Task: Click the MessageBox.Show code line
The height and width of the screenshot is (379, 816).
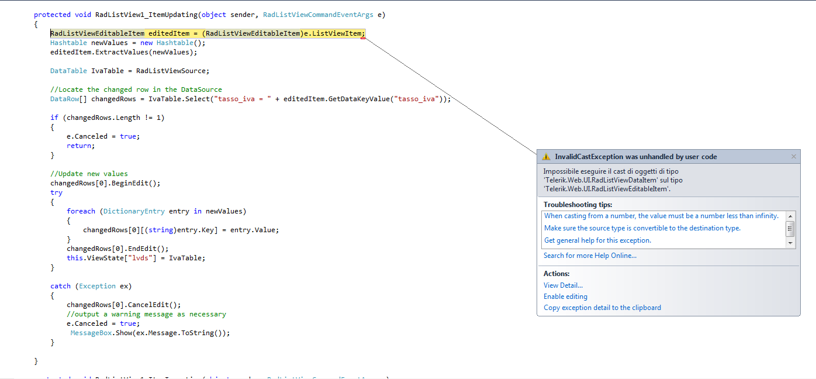Action: [150, 333]
